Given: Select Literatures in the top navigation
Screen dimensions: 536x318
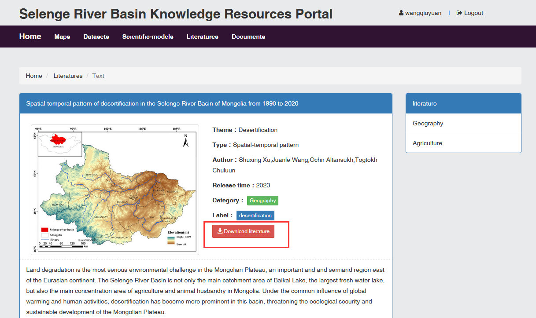Looking at the screenshot, I should tap(203, 37).
